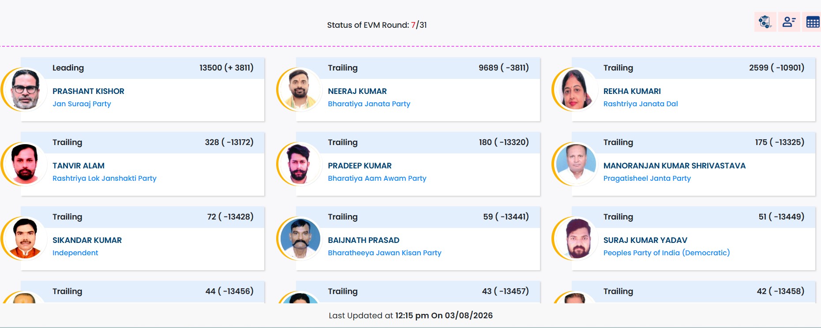
Task: Switch to table grid view icon
Action: (812, 22)
